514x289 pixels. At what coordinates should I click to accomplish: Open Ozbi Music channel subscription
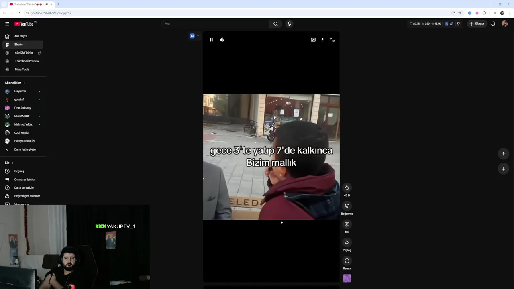(23, 133)
